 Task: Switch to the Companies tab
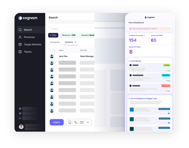[x=55, y=42]
